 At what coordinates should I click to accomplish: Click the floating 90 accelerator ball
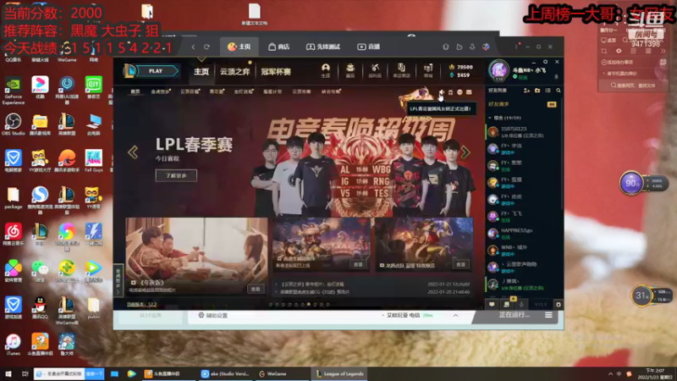click(x=631, y=183)
